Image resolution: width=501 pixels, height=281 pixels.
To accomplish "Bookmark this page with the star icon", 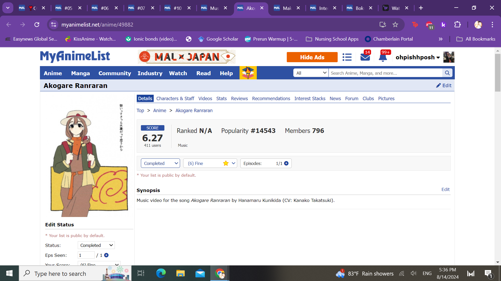I will coord(395,24).
